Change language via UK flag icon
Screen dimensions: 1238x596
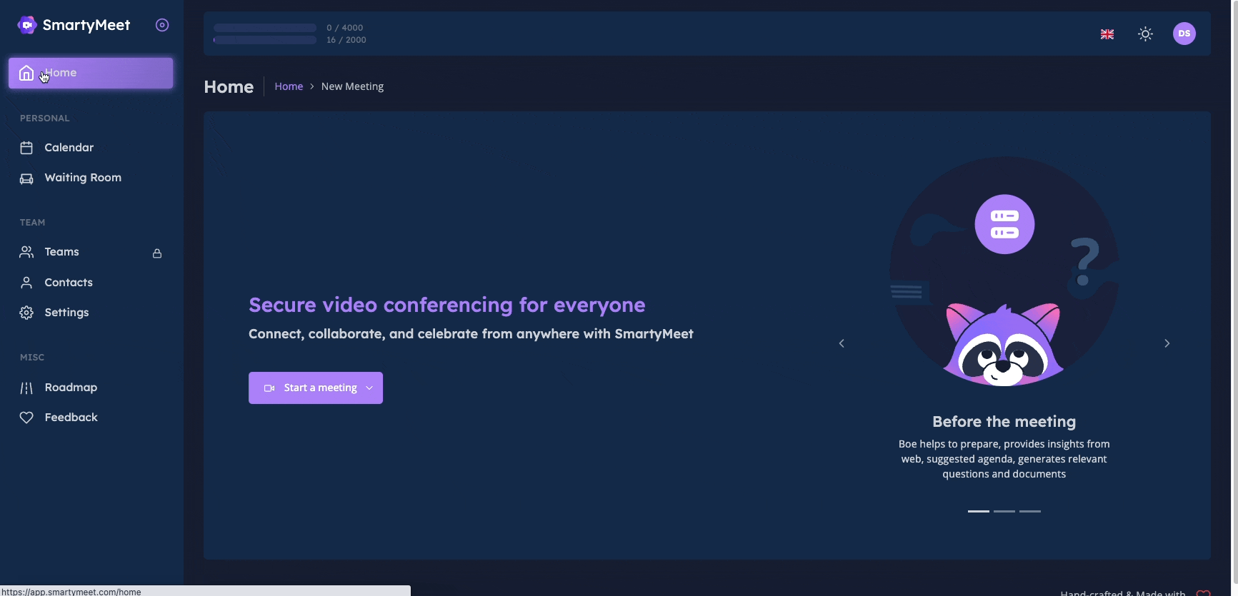pos(1107,34)
